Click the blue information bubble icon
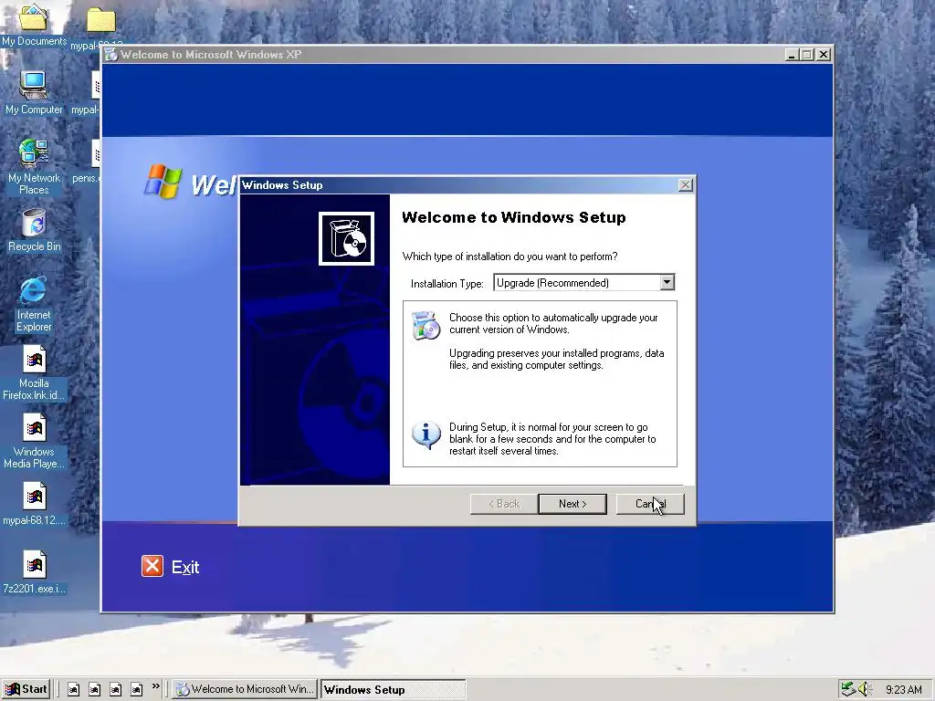Viewport: 935px width, 701px height. pos(425,435)
